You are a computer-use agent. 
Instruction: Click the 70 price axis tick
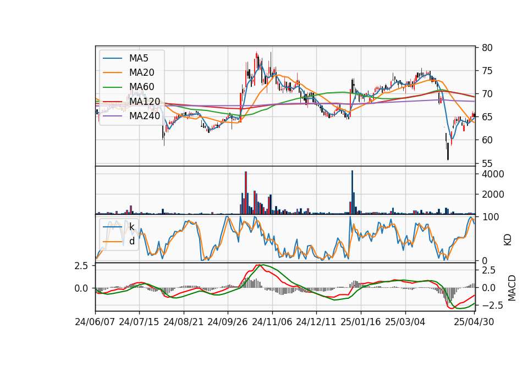pos(487,94)
